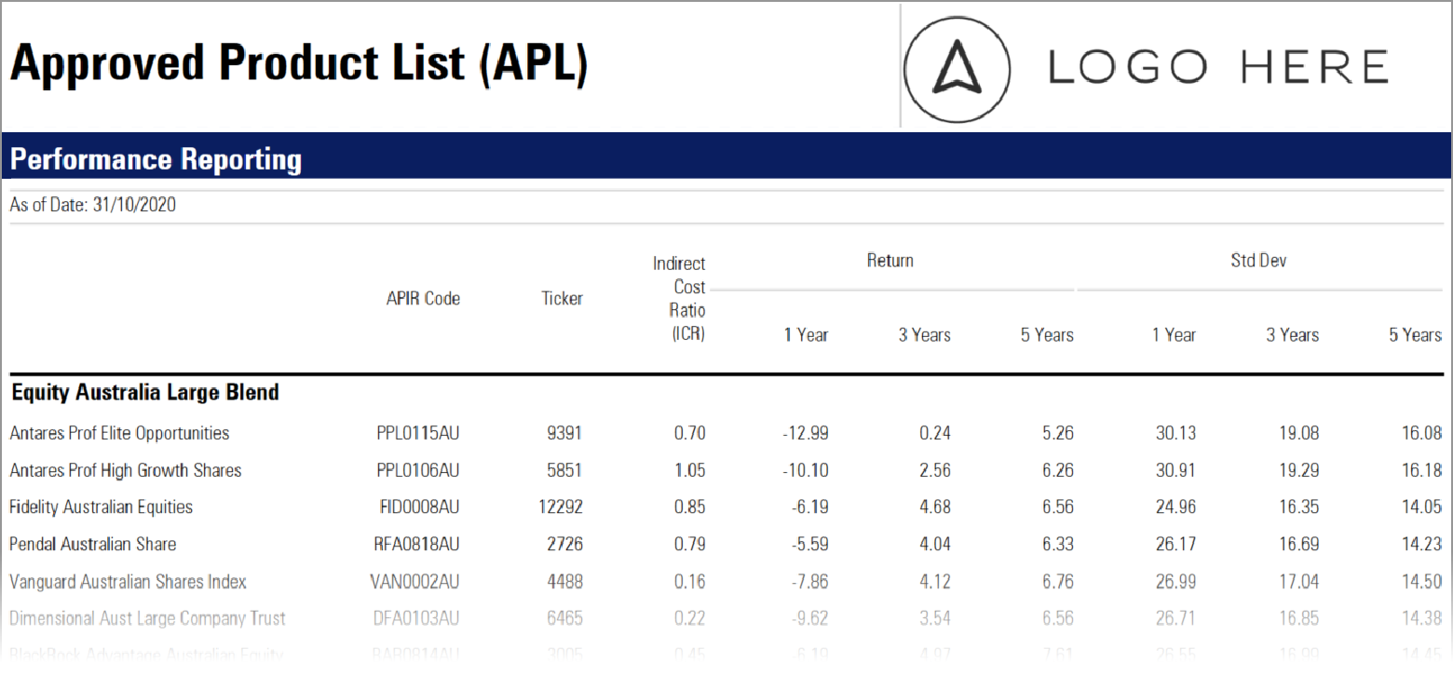The image size is (1453, 689).
Task: Click APIR code RFA0818AU
Action: (416, 544)
